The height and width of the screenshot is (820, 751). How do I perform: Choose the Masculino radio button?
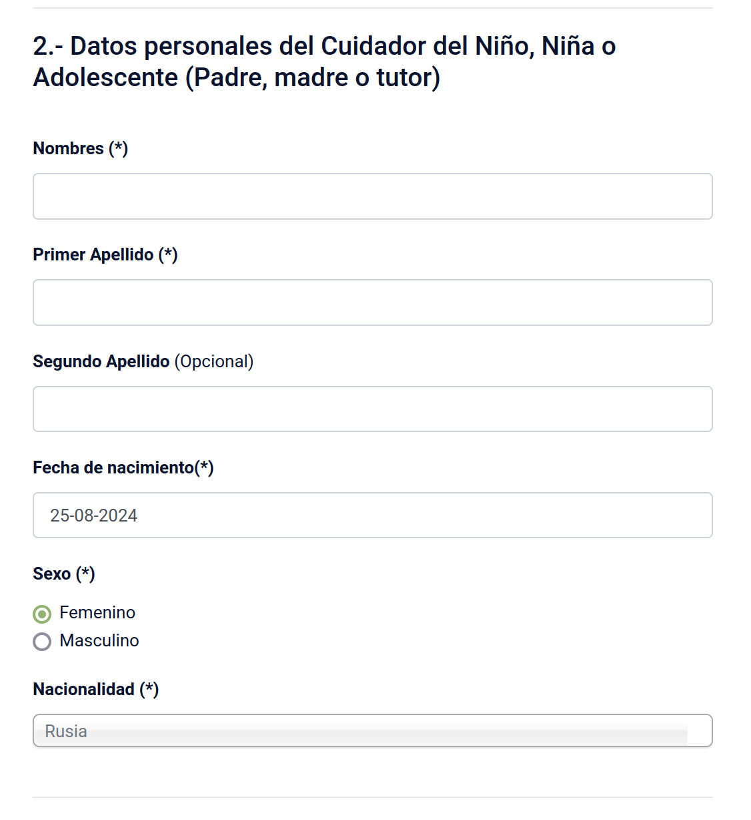point(42,642)
